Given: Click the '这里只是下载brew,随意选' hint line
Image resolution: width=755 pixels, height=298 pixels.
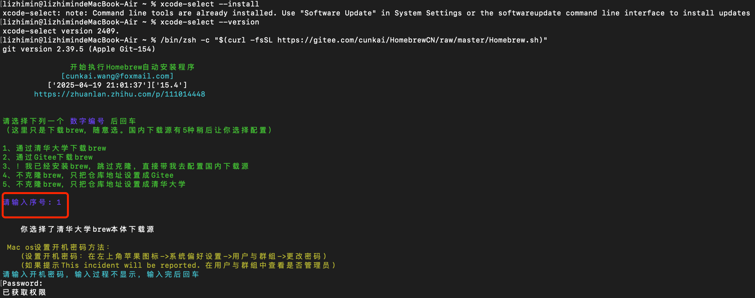Looking at the screenshot, I should click(x=138, y=130).
